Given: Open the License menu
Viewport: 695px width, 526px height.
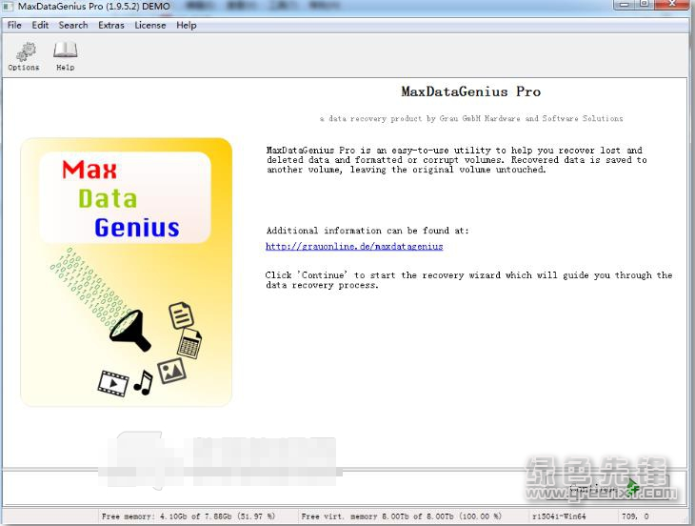Looking at the screenshot, I should point(150,25).
